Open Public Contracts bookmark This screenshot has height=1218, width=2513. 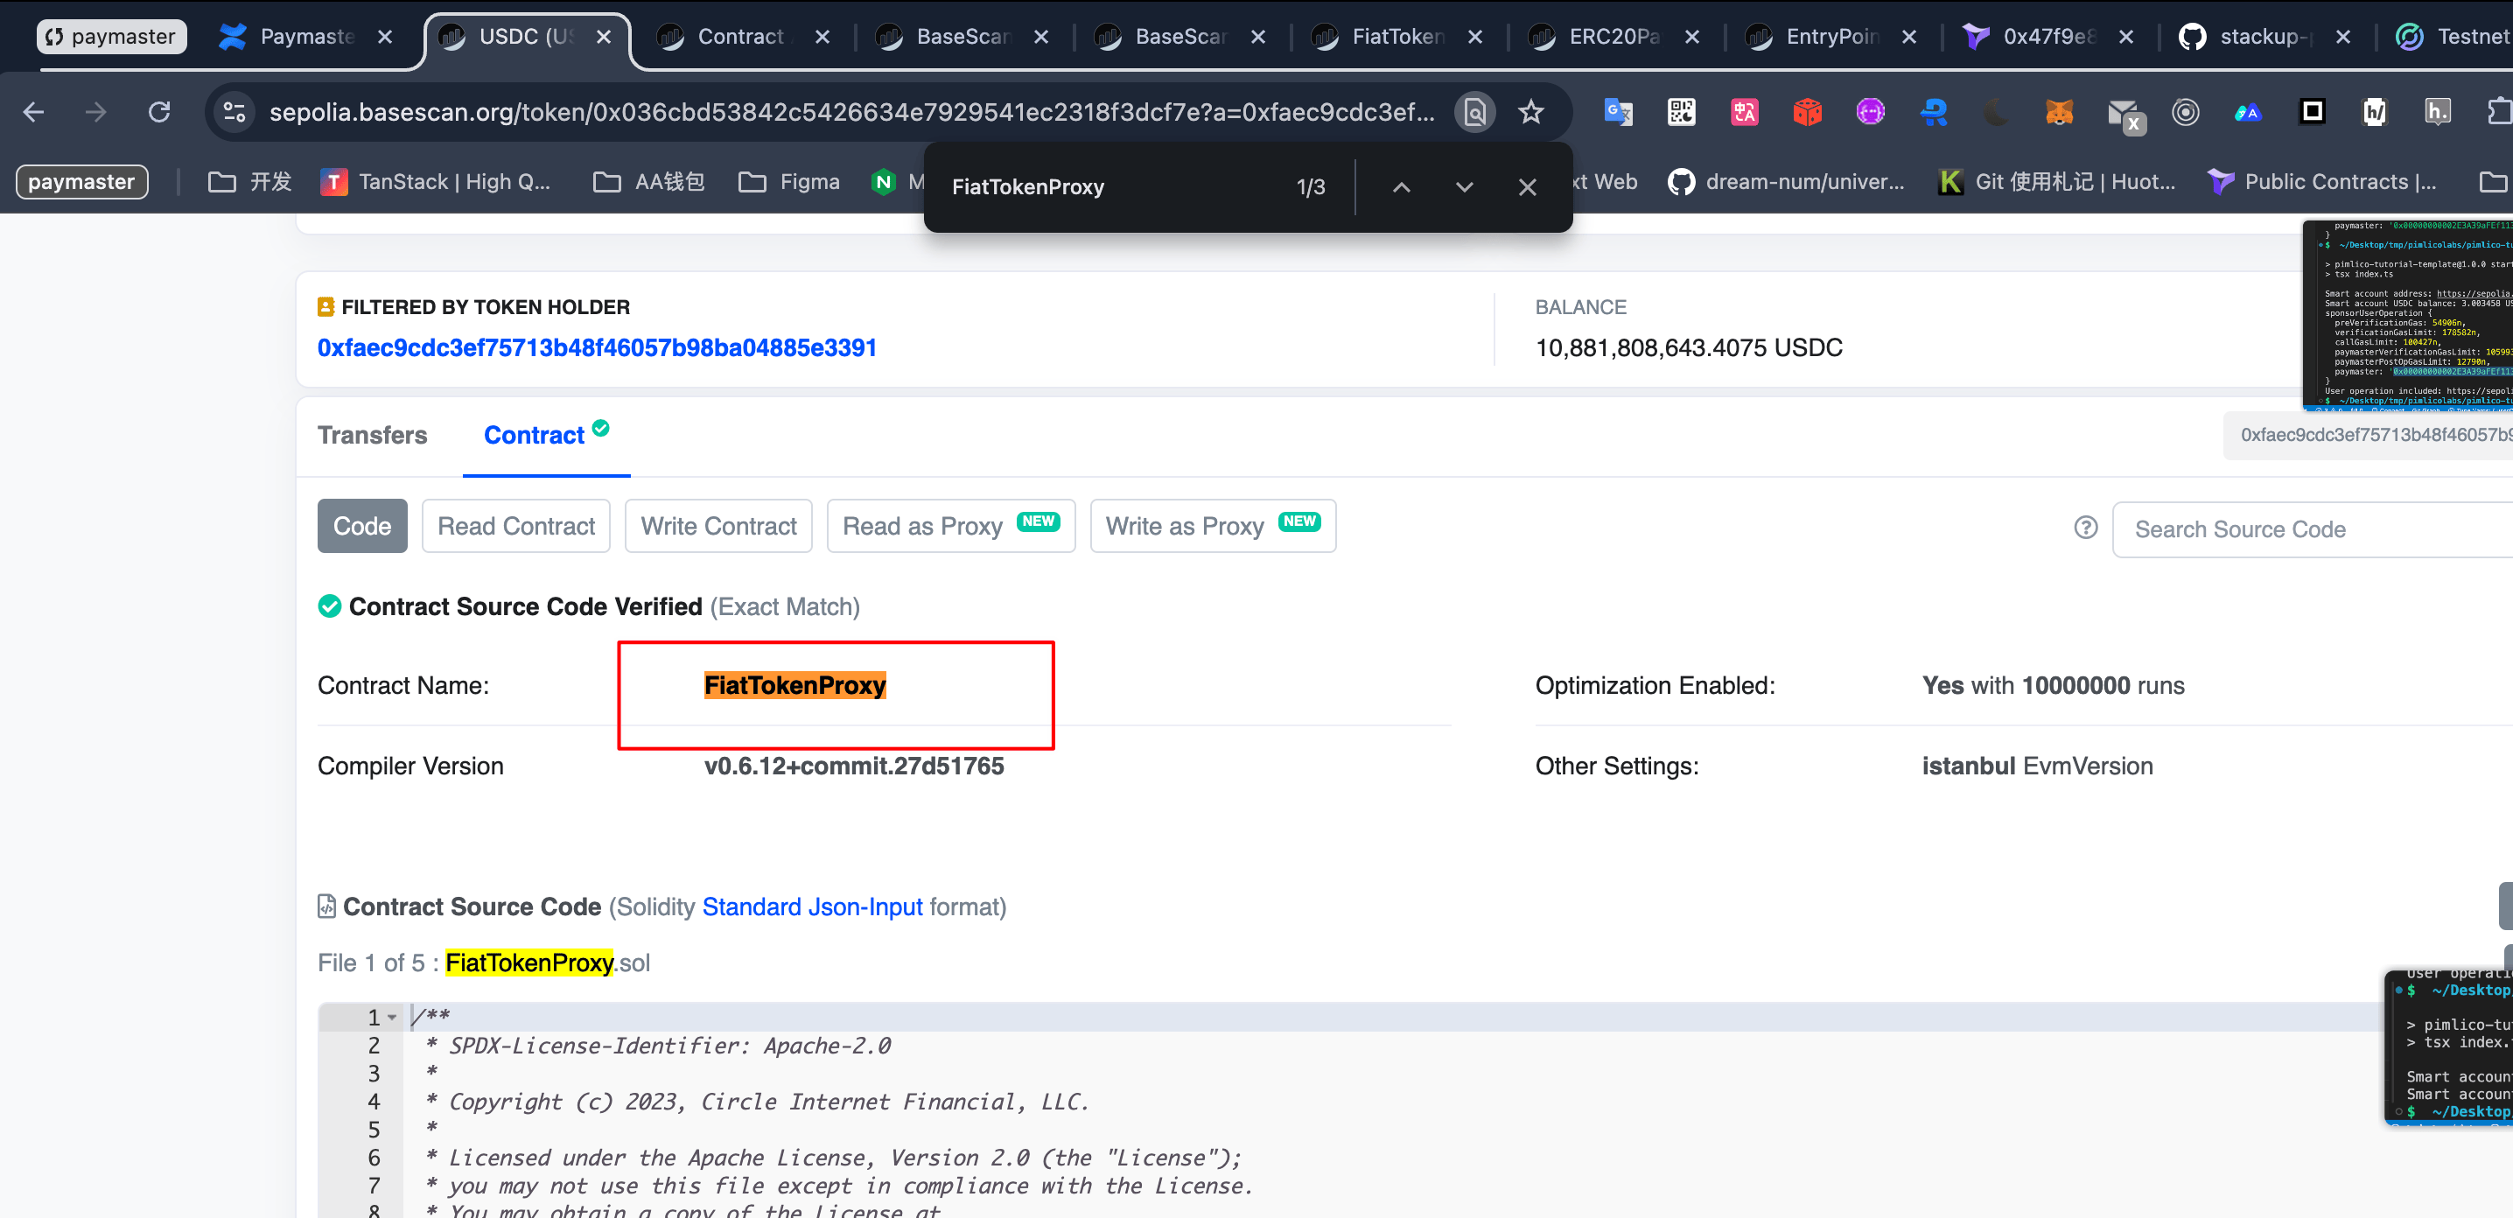click(2323, 182)
